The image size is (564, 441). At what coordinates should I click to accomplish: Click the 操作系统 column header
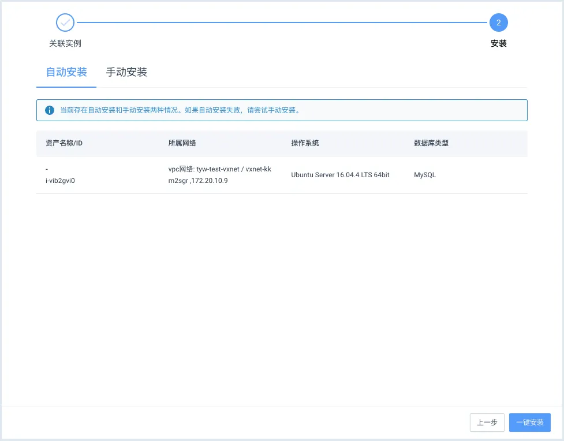point(305,143)
